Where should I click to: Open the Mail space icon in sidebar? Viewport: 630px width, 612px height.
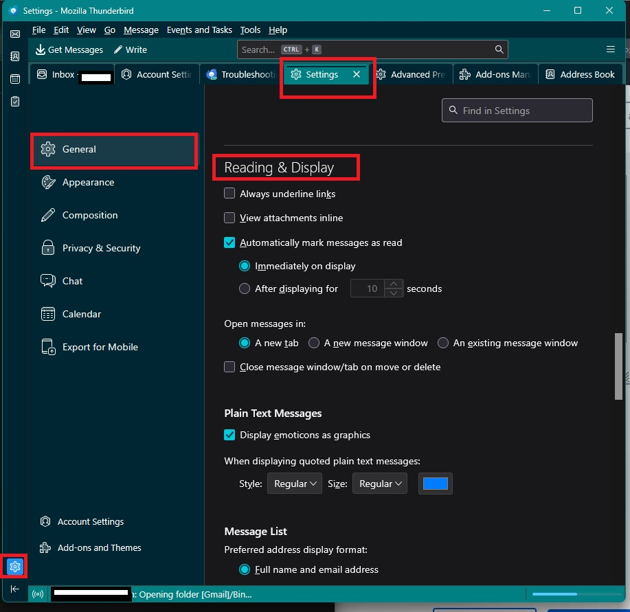click(x=14, y=34)
